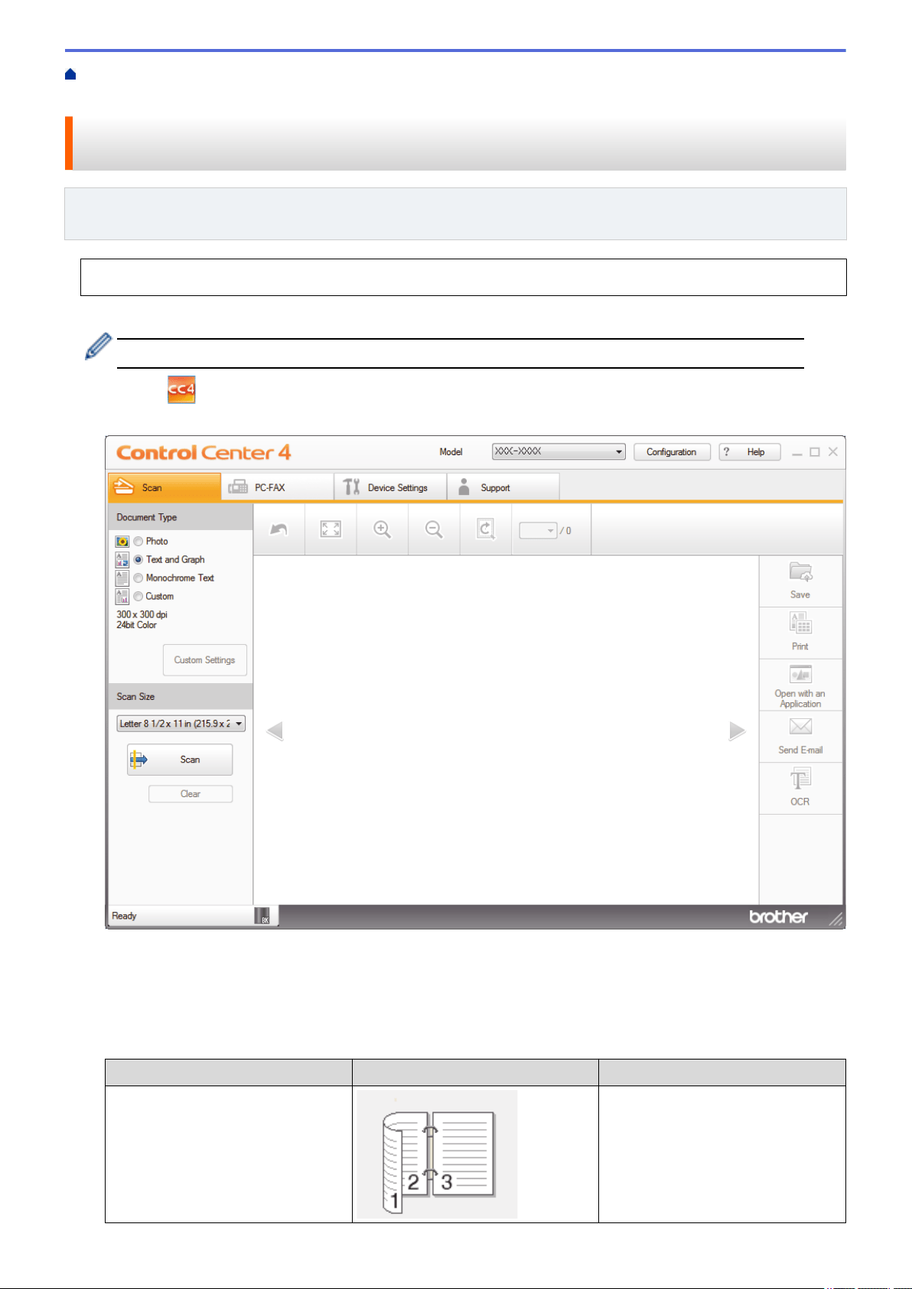This screenshot has height=1289, width=912.
Task: Go to next page with right arrow
Action: click(737, 731)
